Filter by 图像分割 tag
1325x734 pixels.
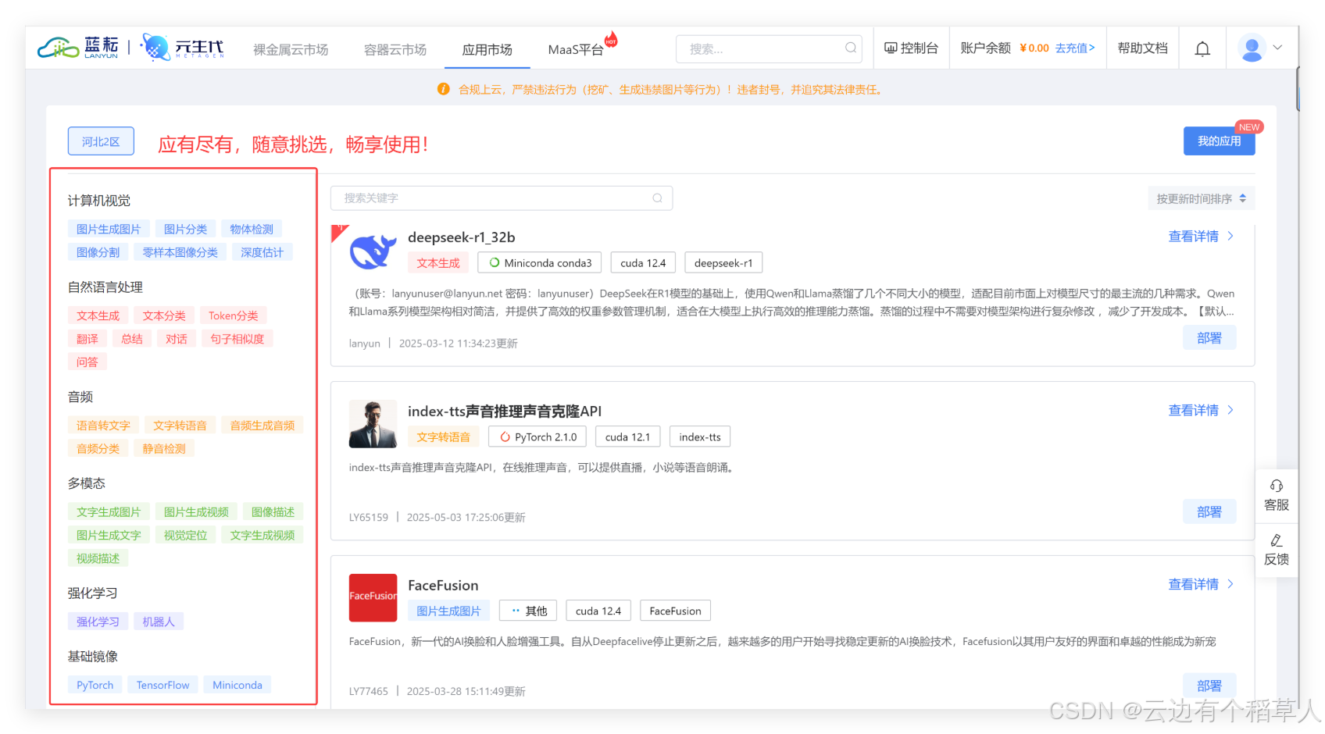pyautogui.click(x=98, y=252)
